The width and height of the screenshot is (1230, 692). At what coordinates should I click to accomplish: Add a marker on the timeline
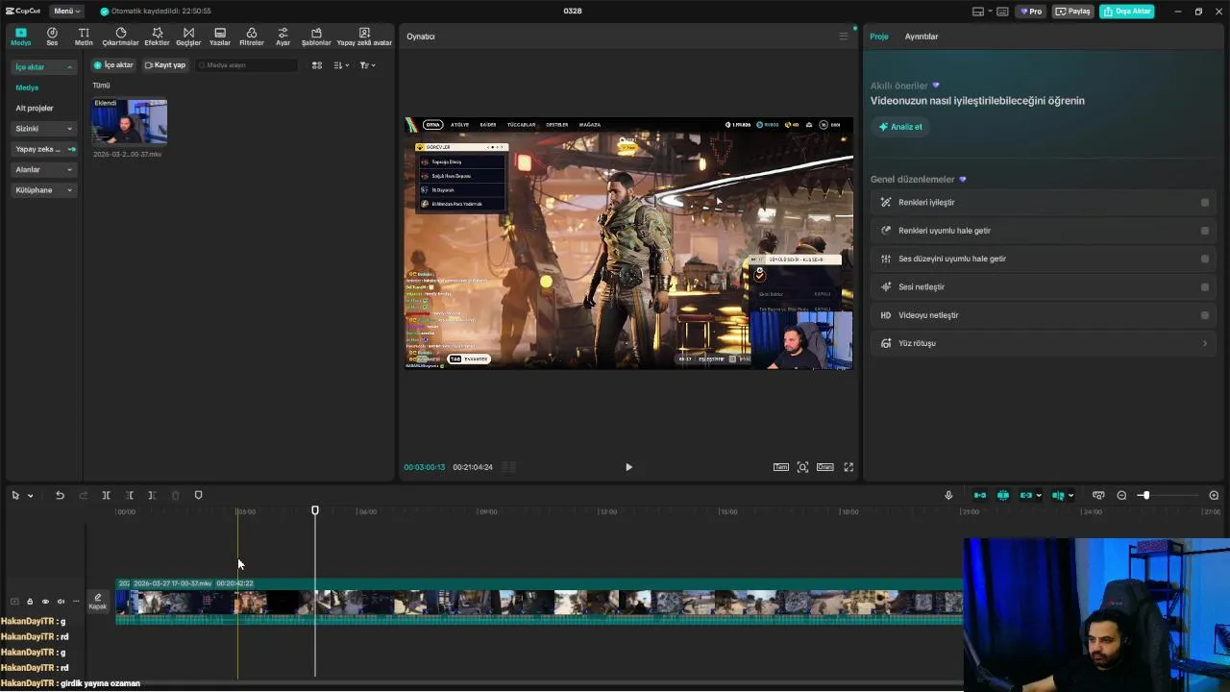198,495
